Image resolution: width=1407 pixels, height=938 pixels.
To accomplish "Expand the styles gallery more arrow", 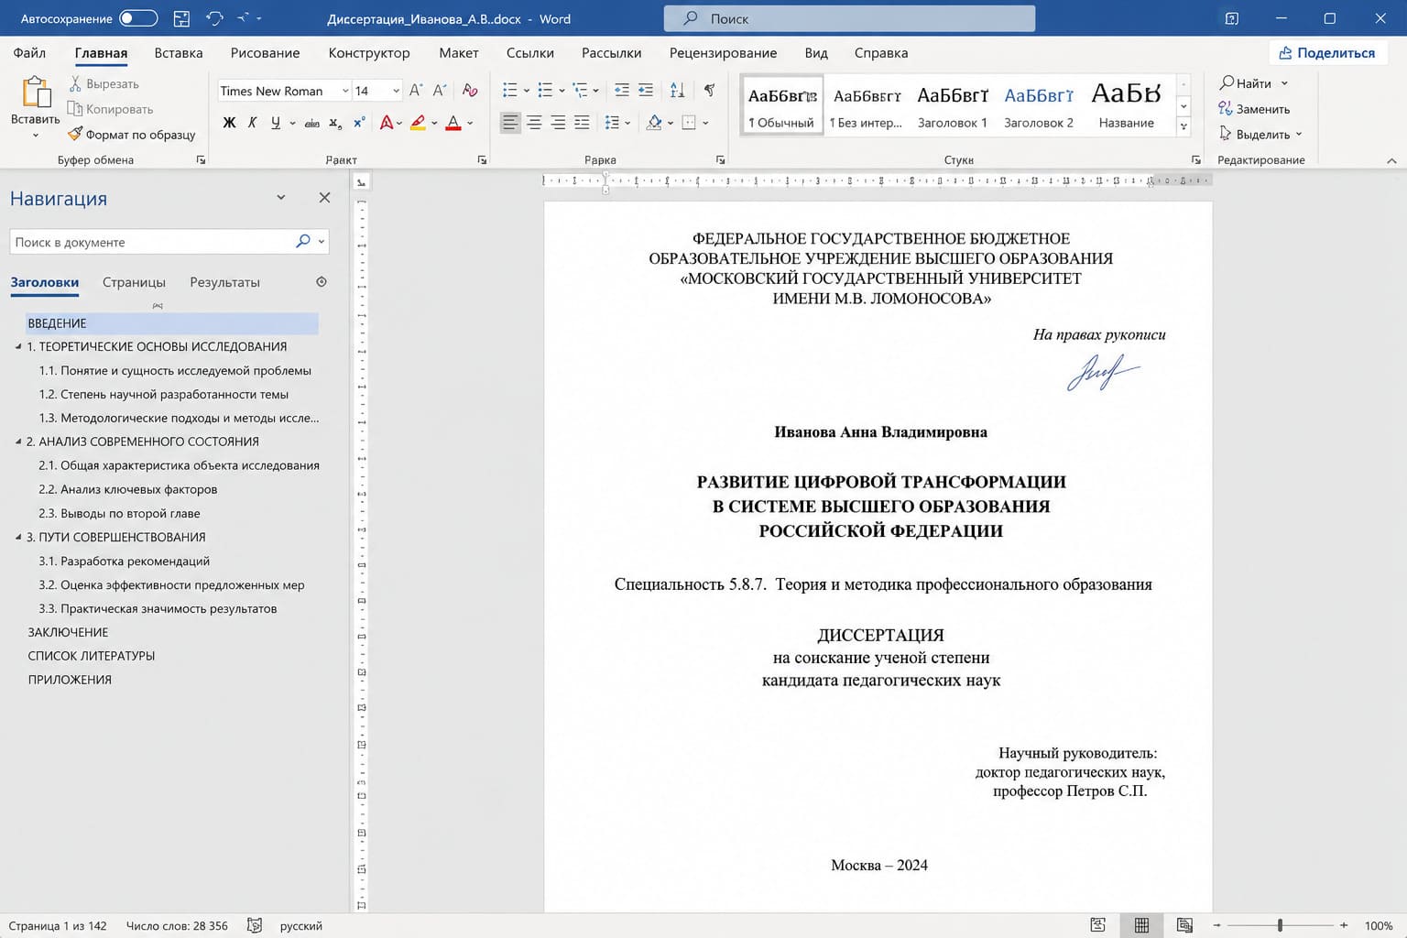I will [1183, 127].
